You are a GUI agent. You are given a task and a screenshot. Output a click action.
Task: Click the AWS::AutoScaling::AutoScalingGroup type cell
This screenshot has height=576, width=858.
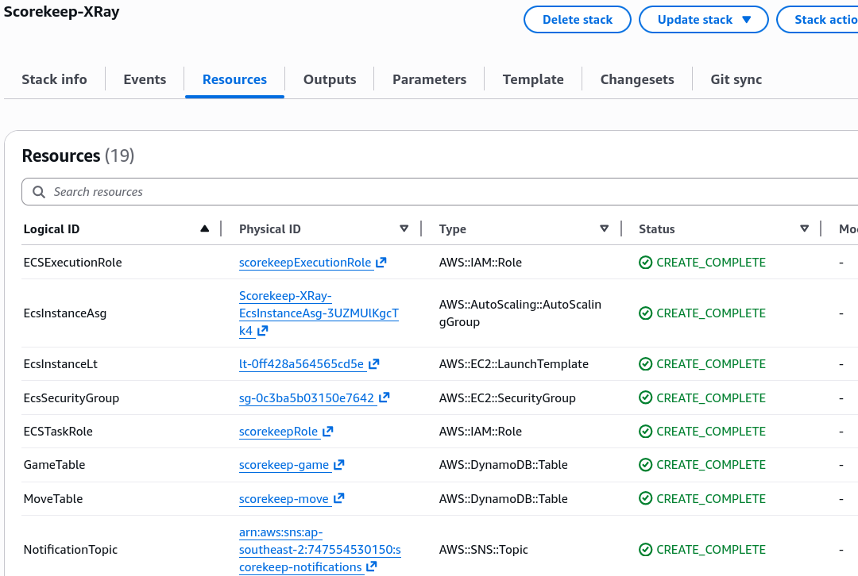(520, 313)
